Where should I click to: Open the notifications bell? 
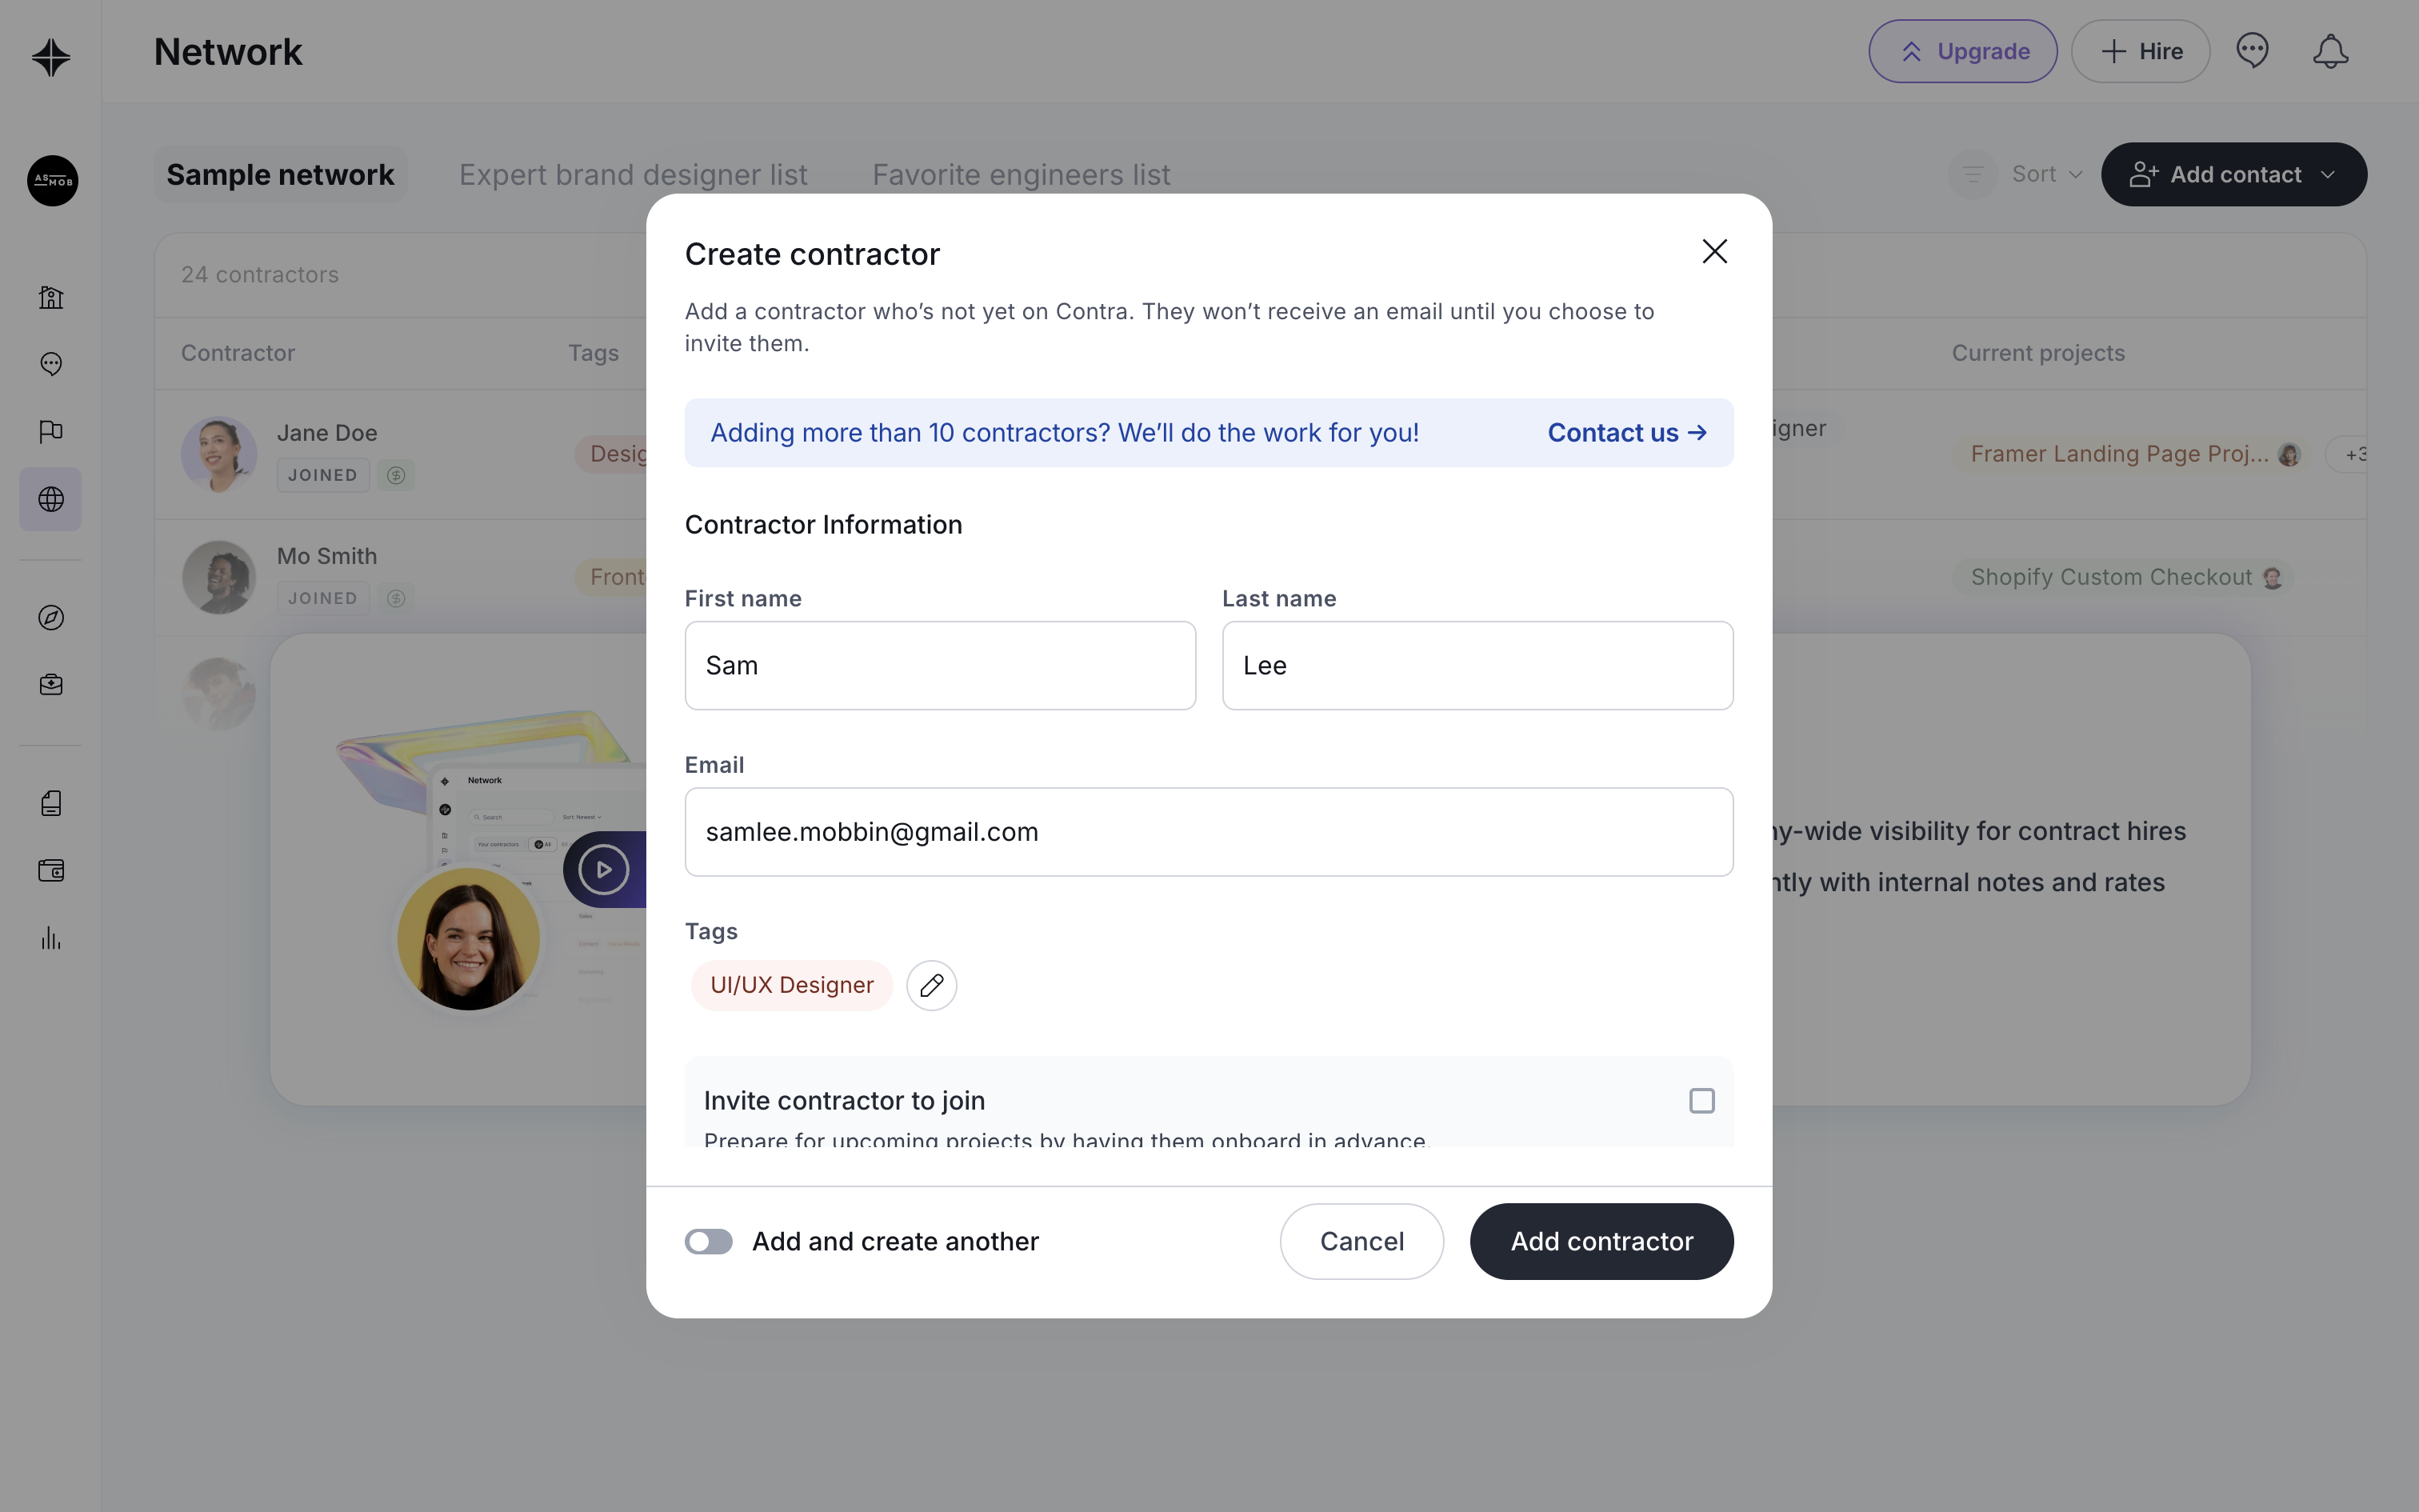(x=2330, y=51)
